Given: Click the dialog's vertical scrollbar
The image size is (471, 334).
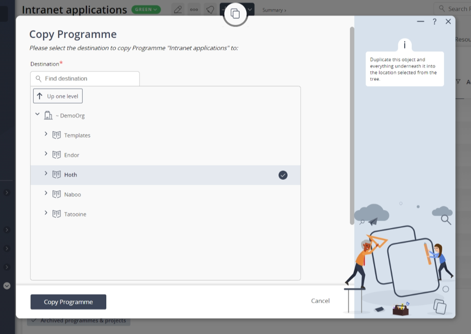Looking at the screenshot, I should [352, 126].
